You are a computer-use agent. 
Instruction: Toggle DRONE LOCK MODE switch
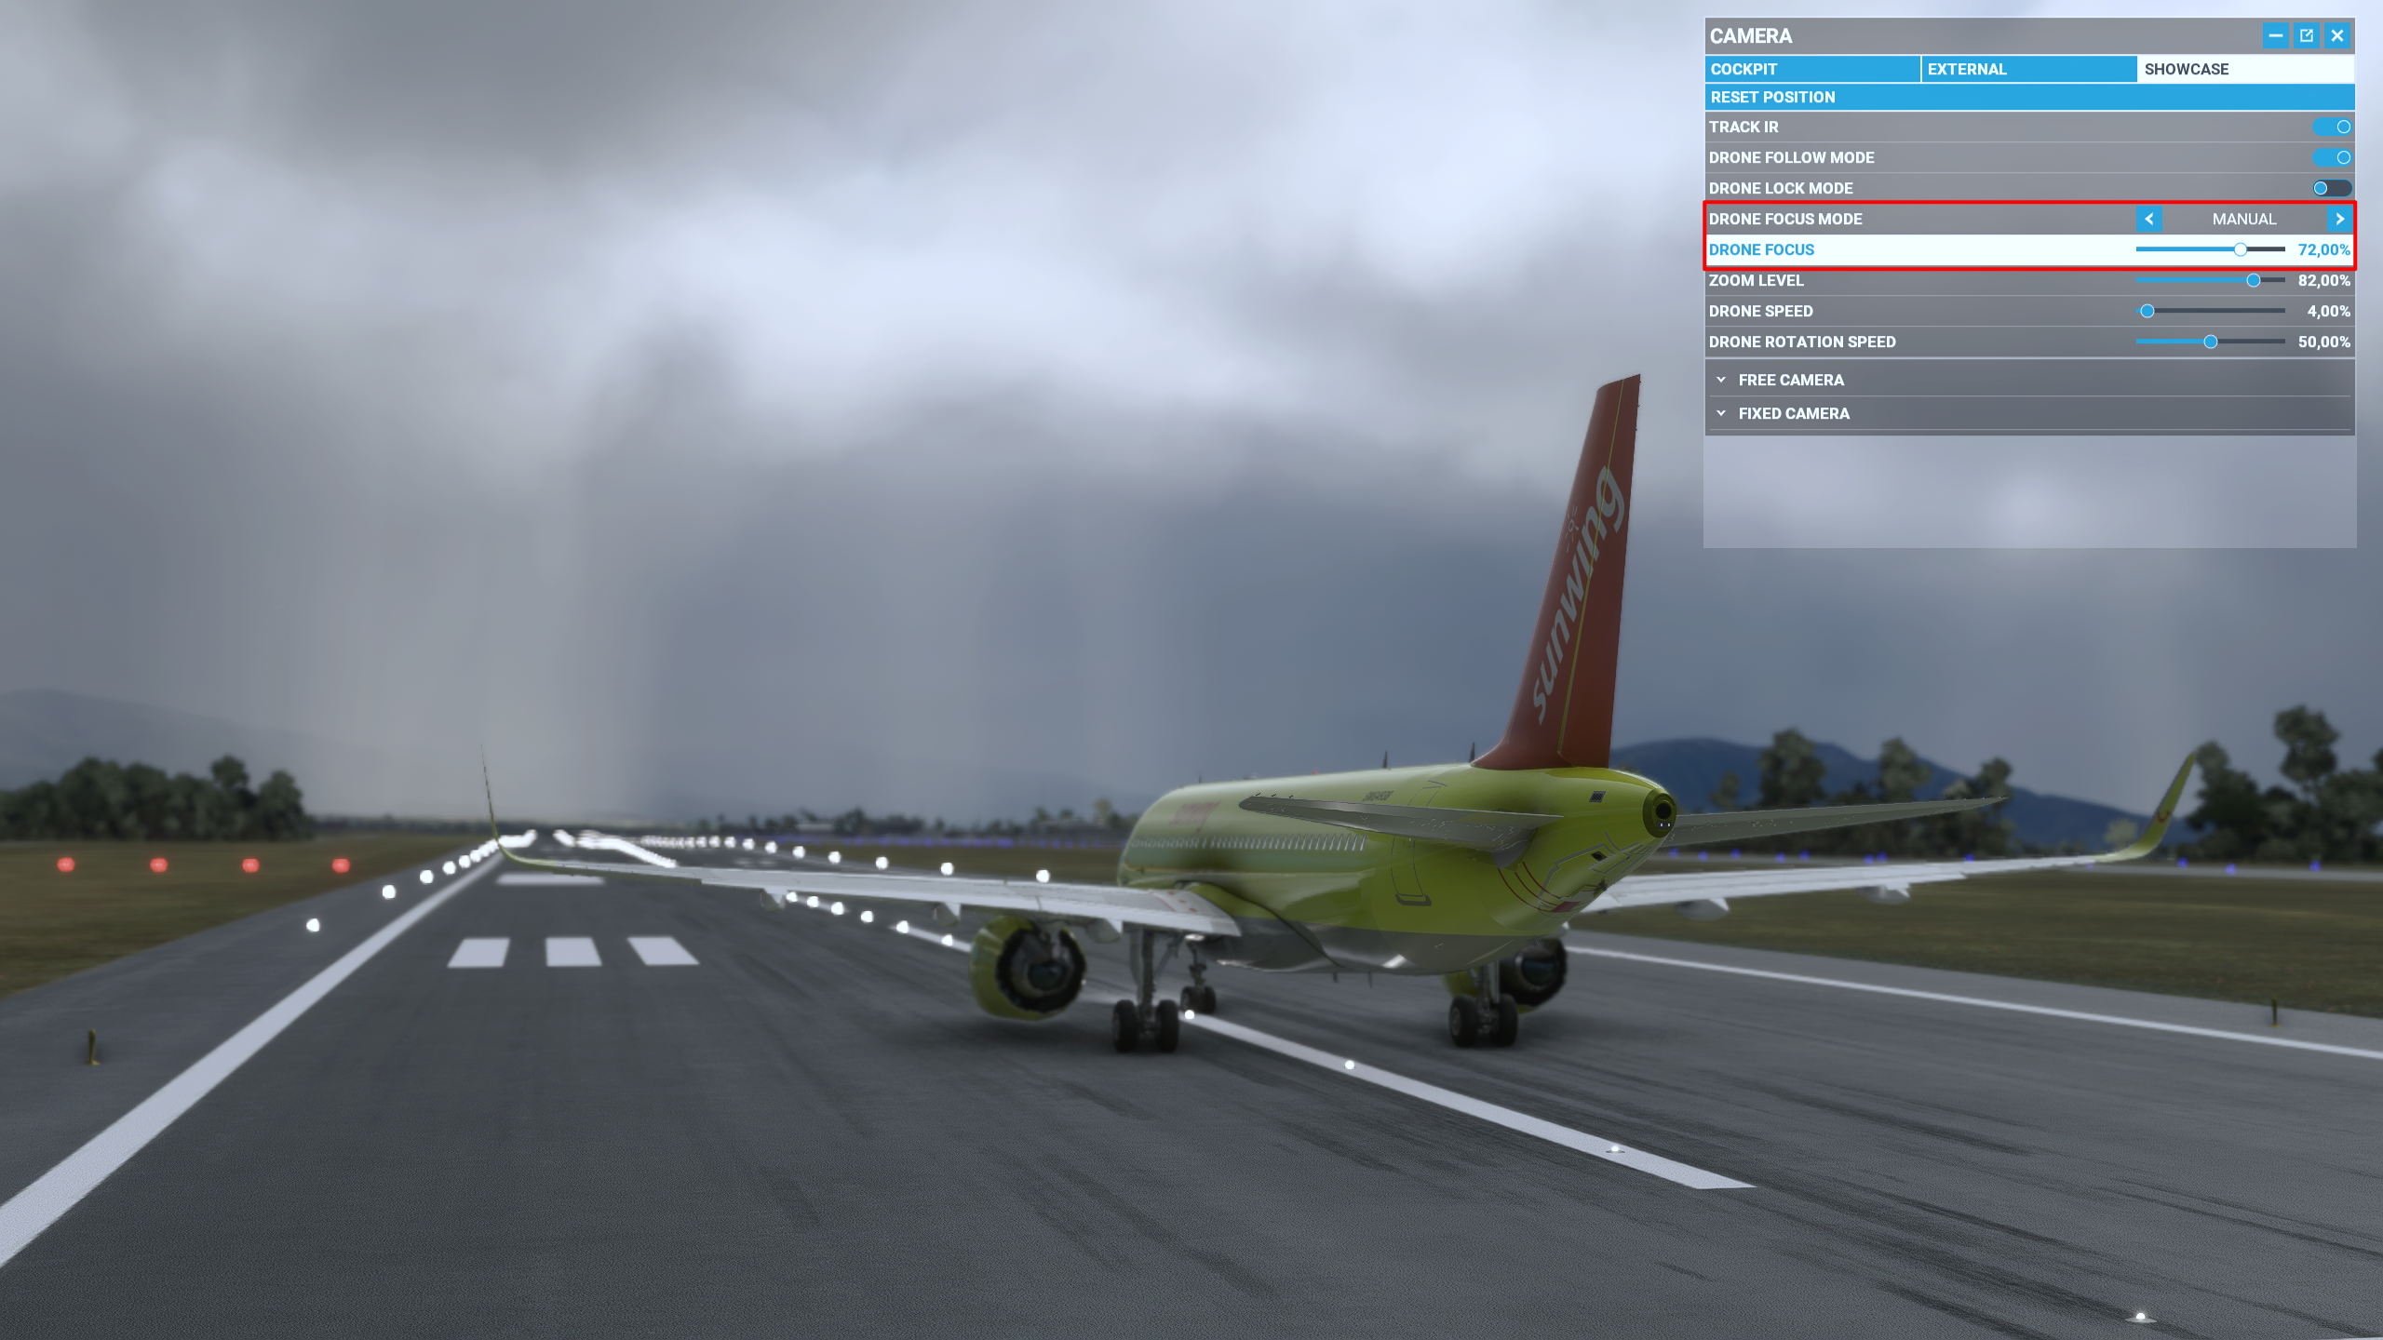(2331, 188)
